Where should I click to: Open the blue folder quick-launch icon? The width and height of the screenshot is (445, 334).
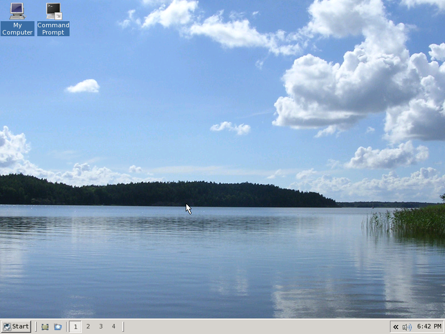click(58, 327)
